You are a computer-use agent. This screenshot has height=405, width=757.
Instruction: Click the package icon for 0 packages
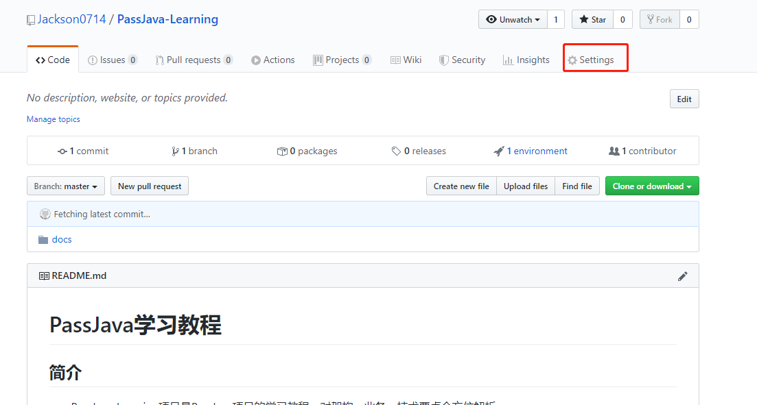tap(282, 151)
